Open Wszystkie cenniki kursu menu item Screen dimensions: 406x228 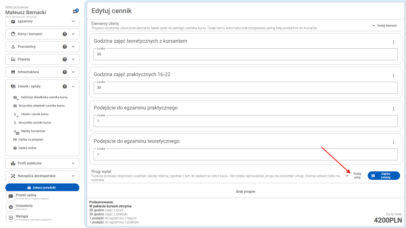[x=34, y=123]
